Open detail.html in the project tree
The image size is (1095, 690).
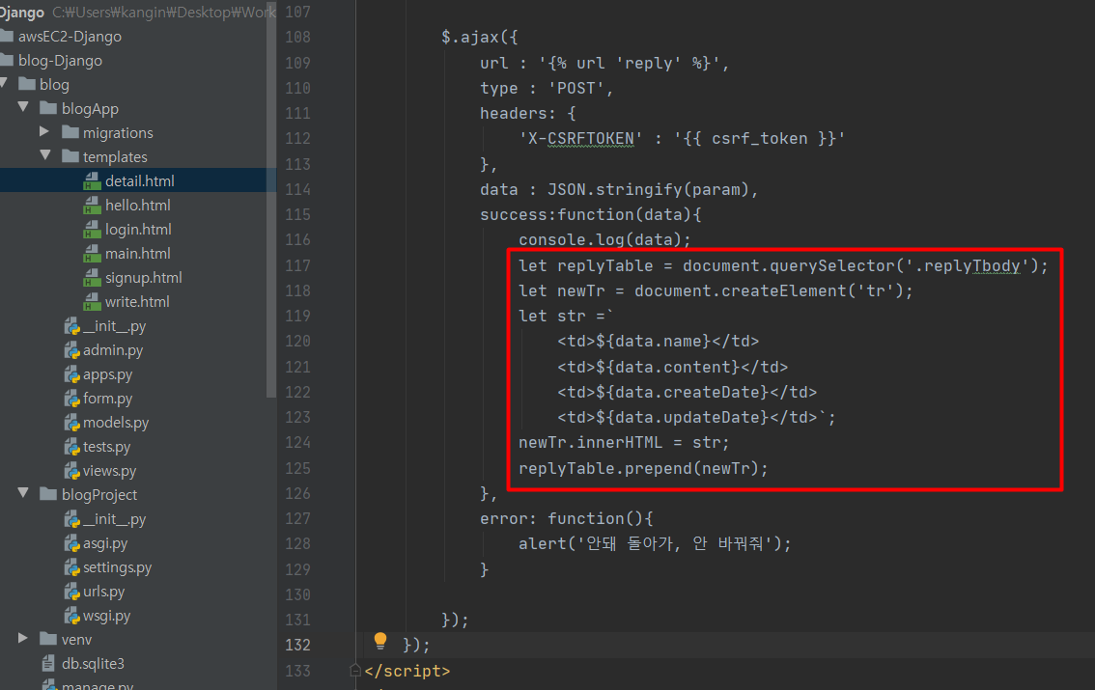coord(138,180)
